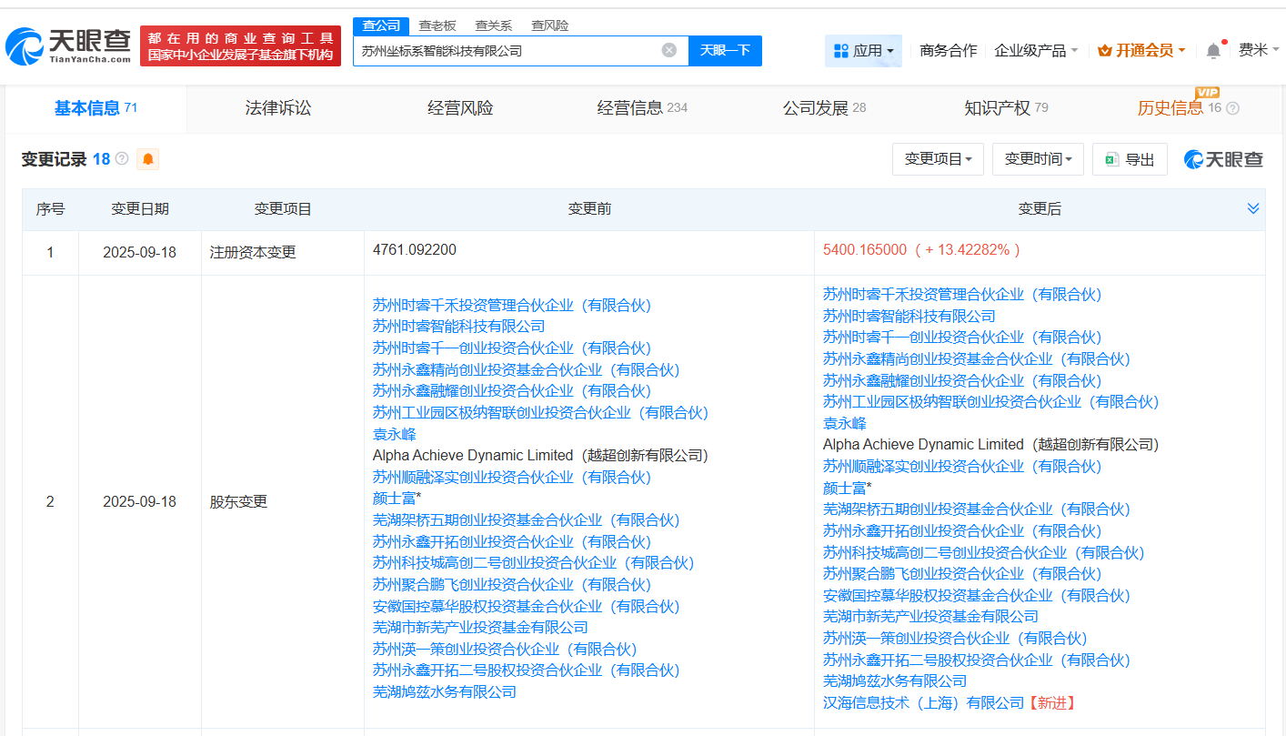Open the 应用 apps menu
1286x736 pixels.
point(863,51)
